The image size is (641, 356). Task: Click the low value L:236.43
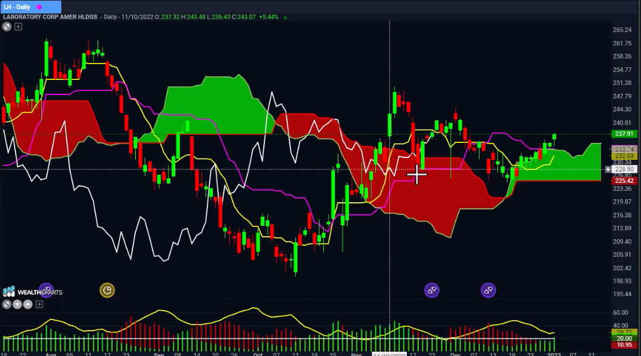tap(219, 17)
